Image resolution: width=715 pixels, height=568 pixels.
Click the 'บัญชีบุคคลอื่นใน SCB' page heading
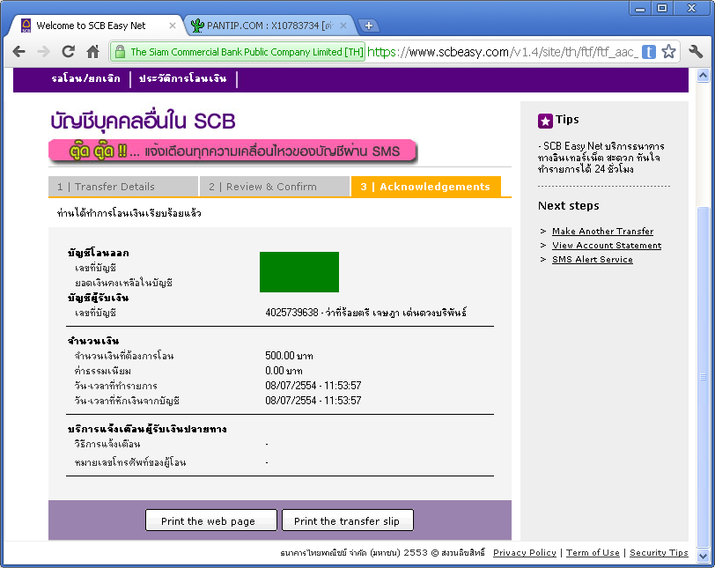click(x=143, y=122)
